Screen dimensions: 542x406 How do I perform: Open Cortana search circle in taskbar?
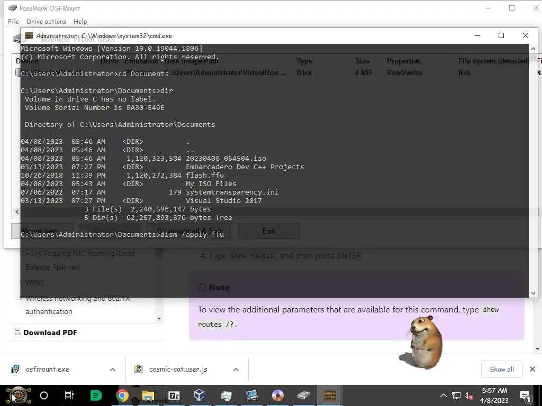point(44,395)
